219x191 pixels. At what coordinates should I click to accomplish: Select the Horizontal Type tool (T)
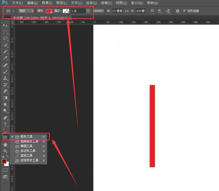[5, 124]
